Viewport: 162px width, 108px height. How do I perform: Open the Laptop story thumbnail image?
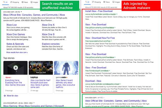[x=40, y=68]
